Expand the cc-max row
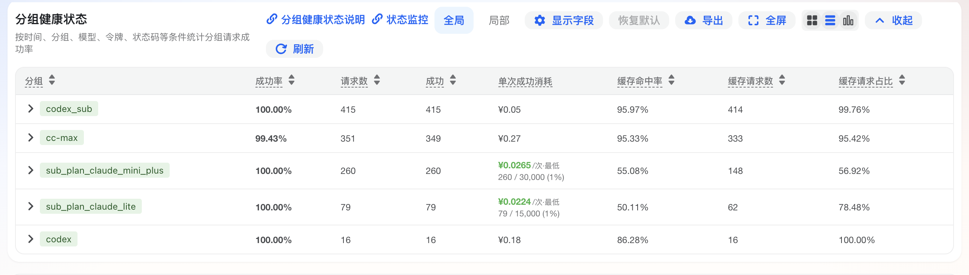969x275 pixels. [x=31, y=137]
